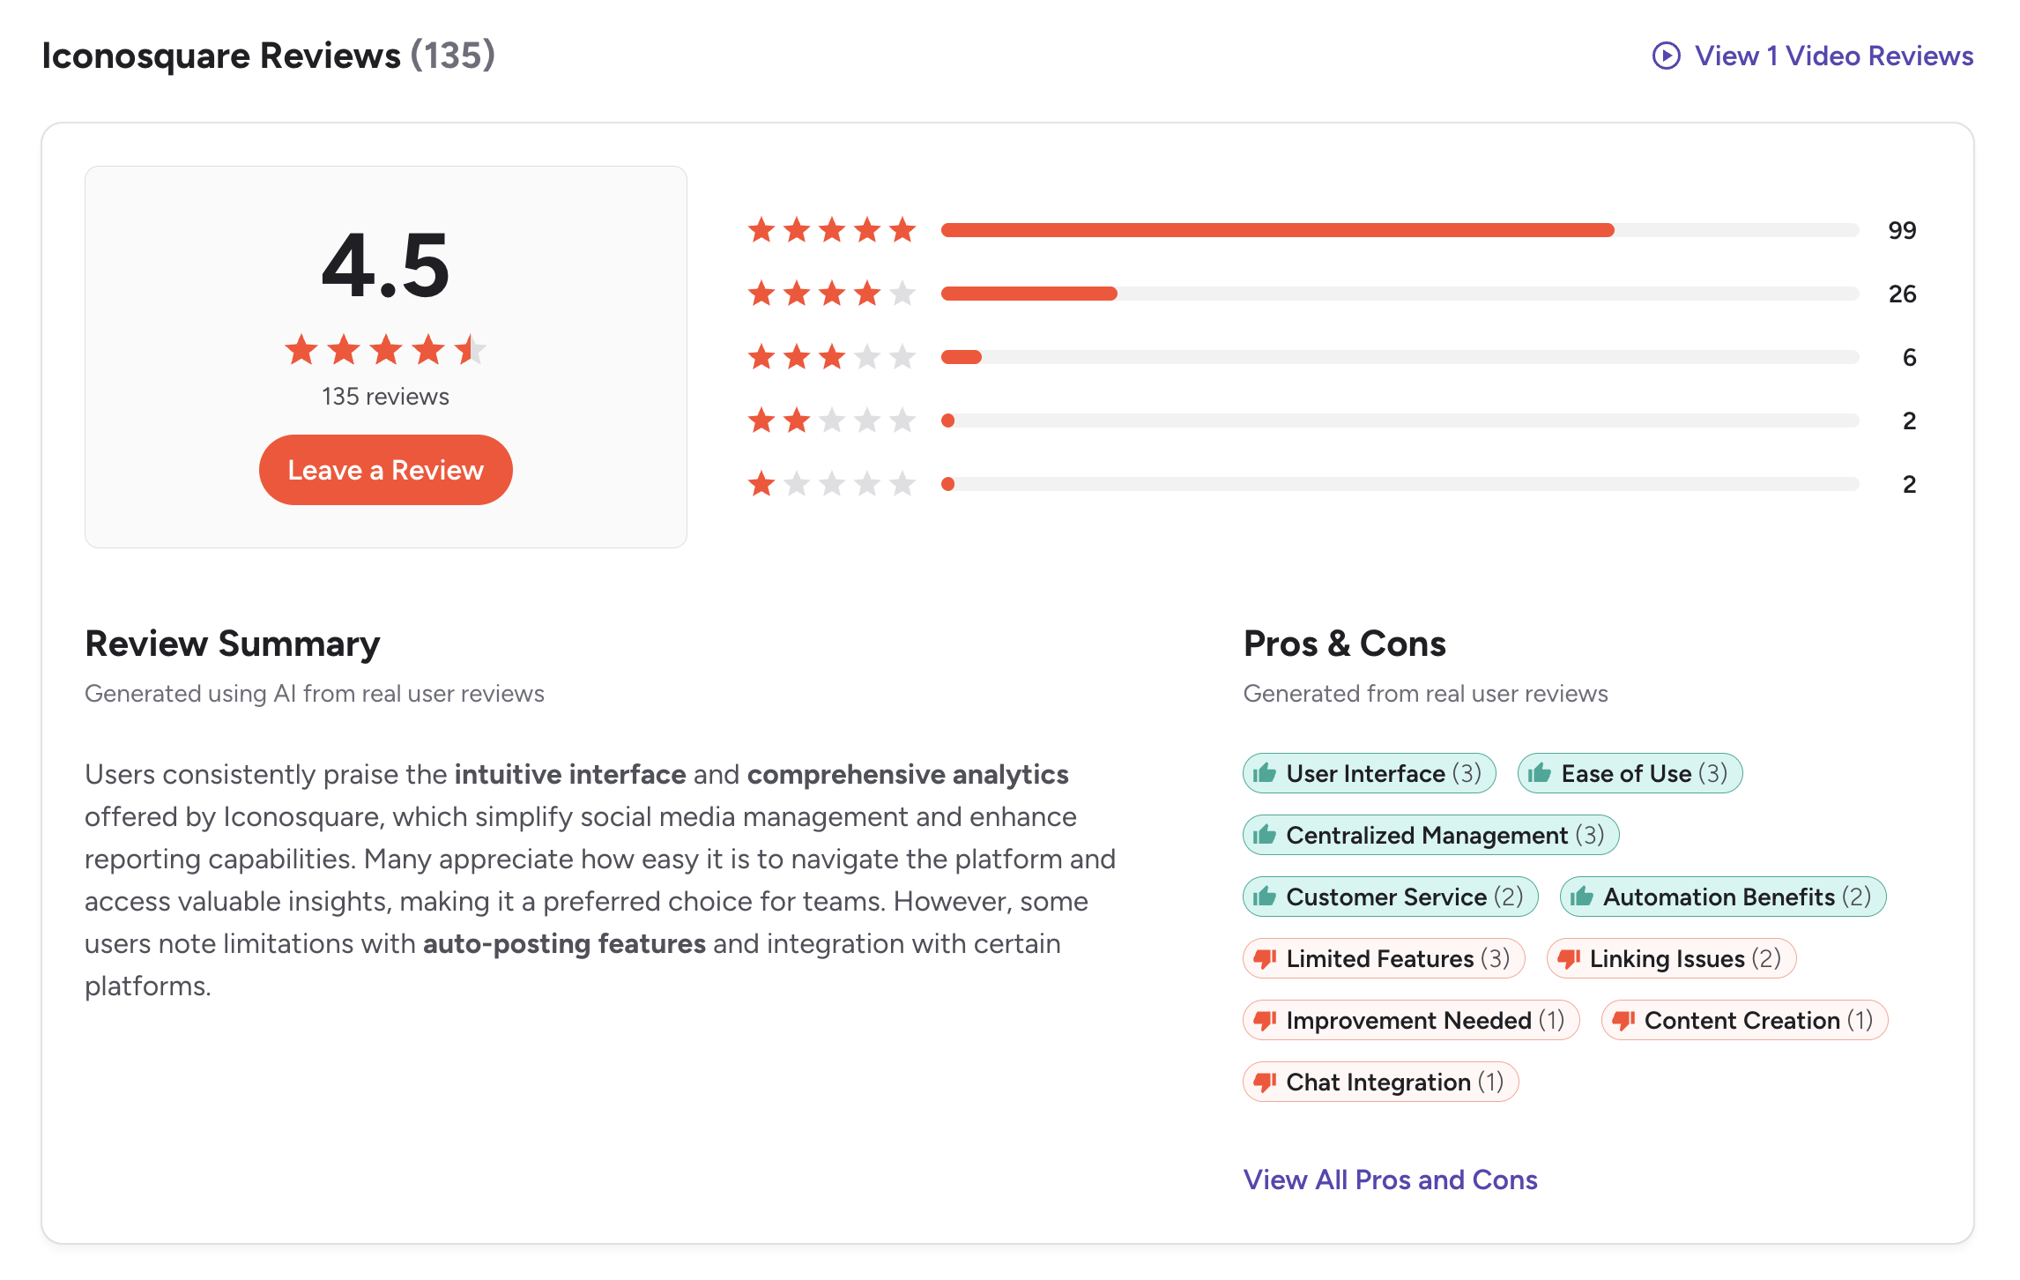
Task: Click the thumbs-up icon on Customer Service
Action: (x=1264, y=897)
